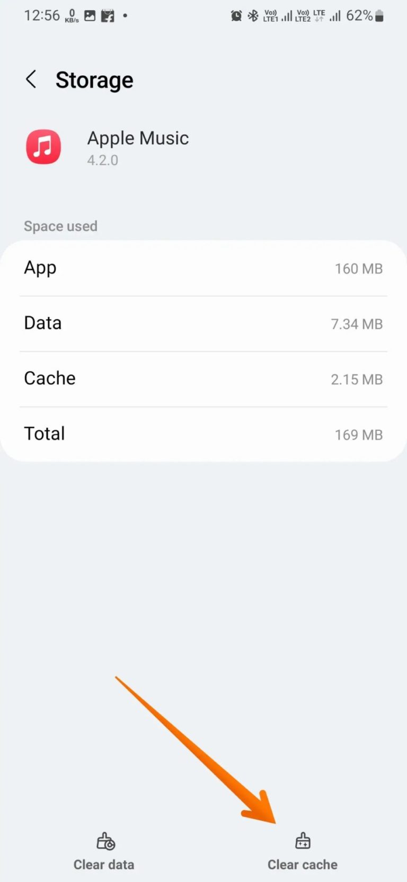Tap the Clear data icon
The height and width of the screenshot is (882, 407).
point(105,841)
